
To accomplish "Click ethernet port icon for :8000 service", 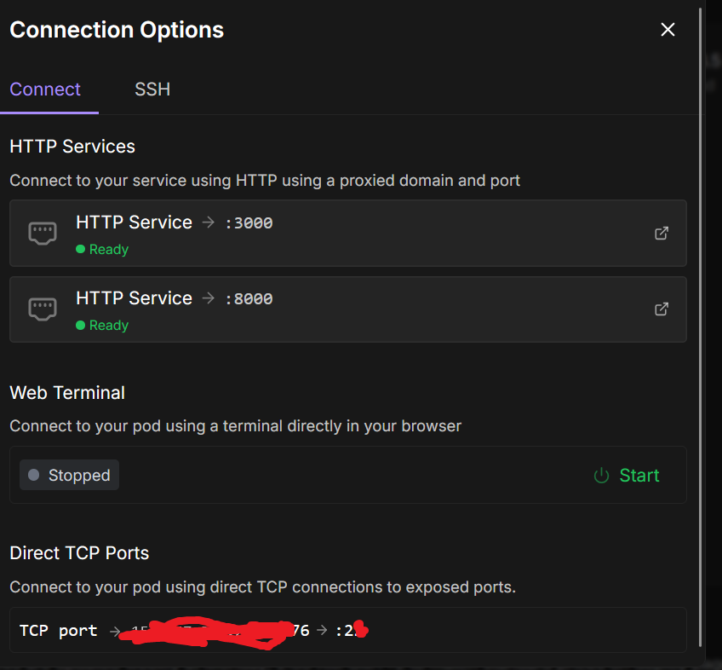I will pos(43,309).
